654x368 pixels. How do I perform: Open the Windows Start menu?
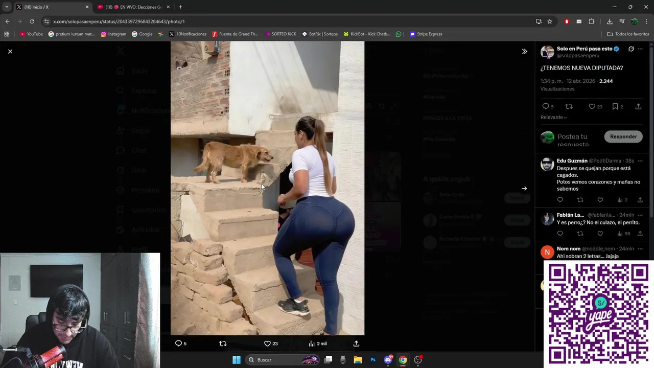tap(237, 360)
